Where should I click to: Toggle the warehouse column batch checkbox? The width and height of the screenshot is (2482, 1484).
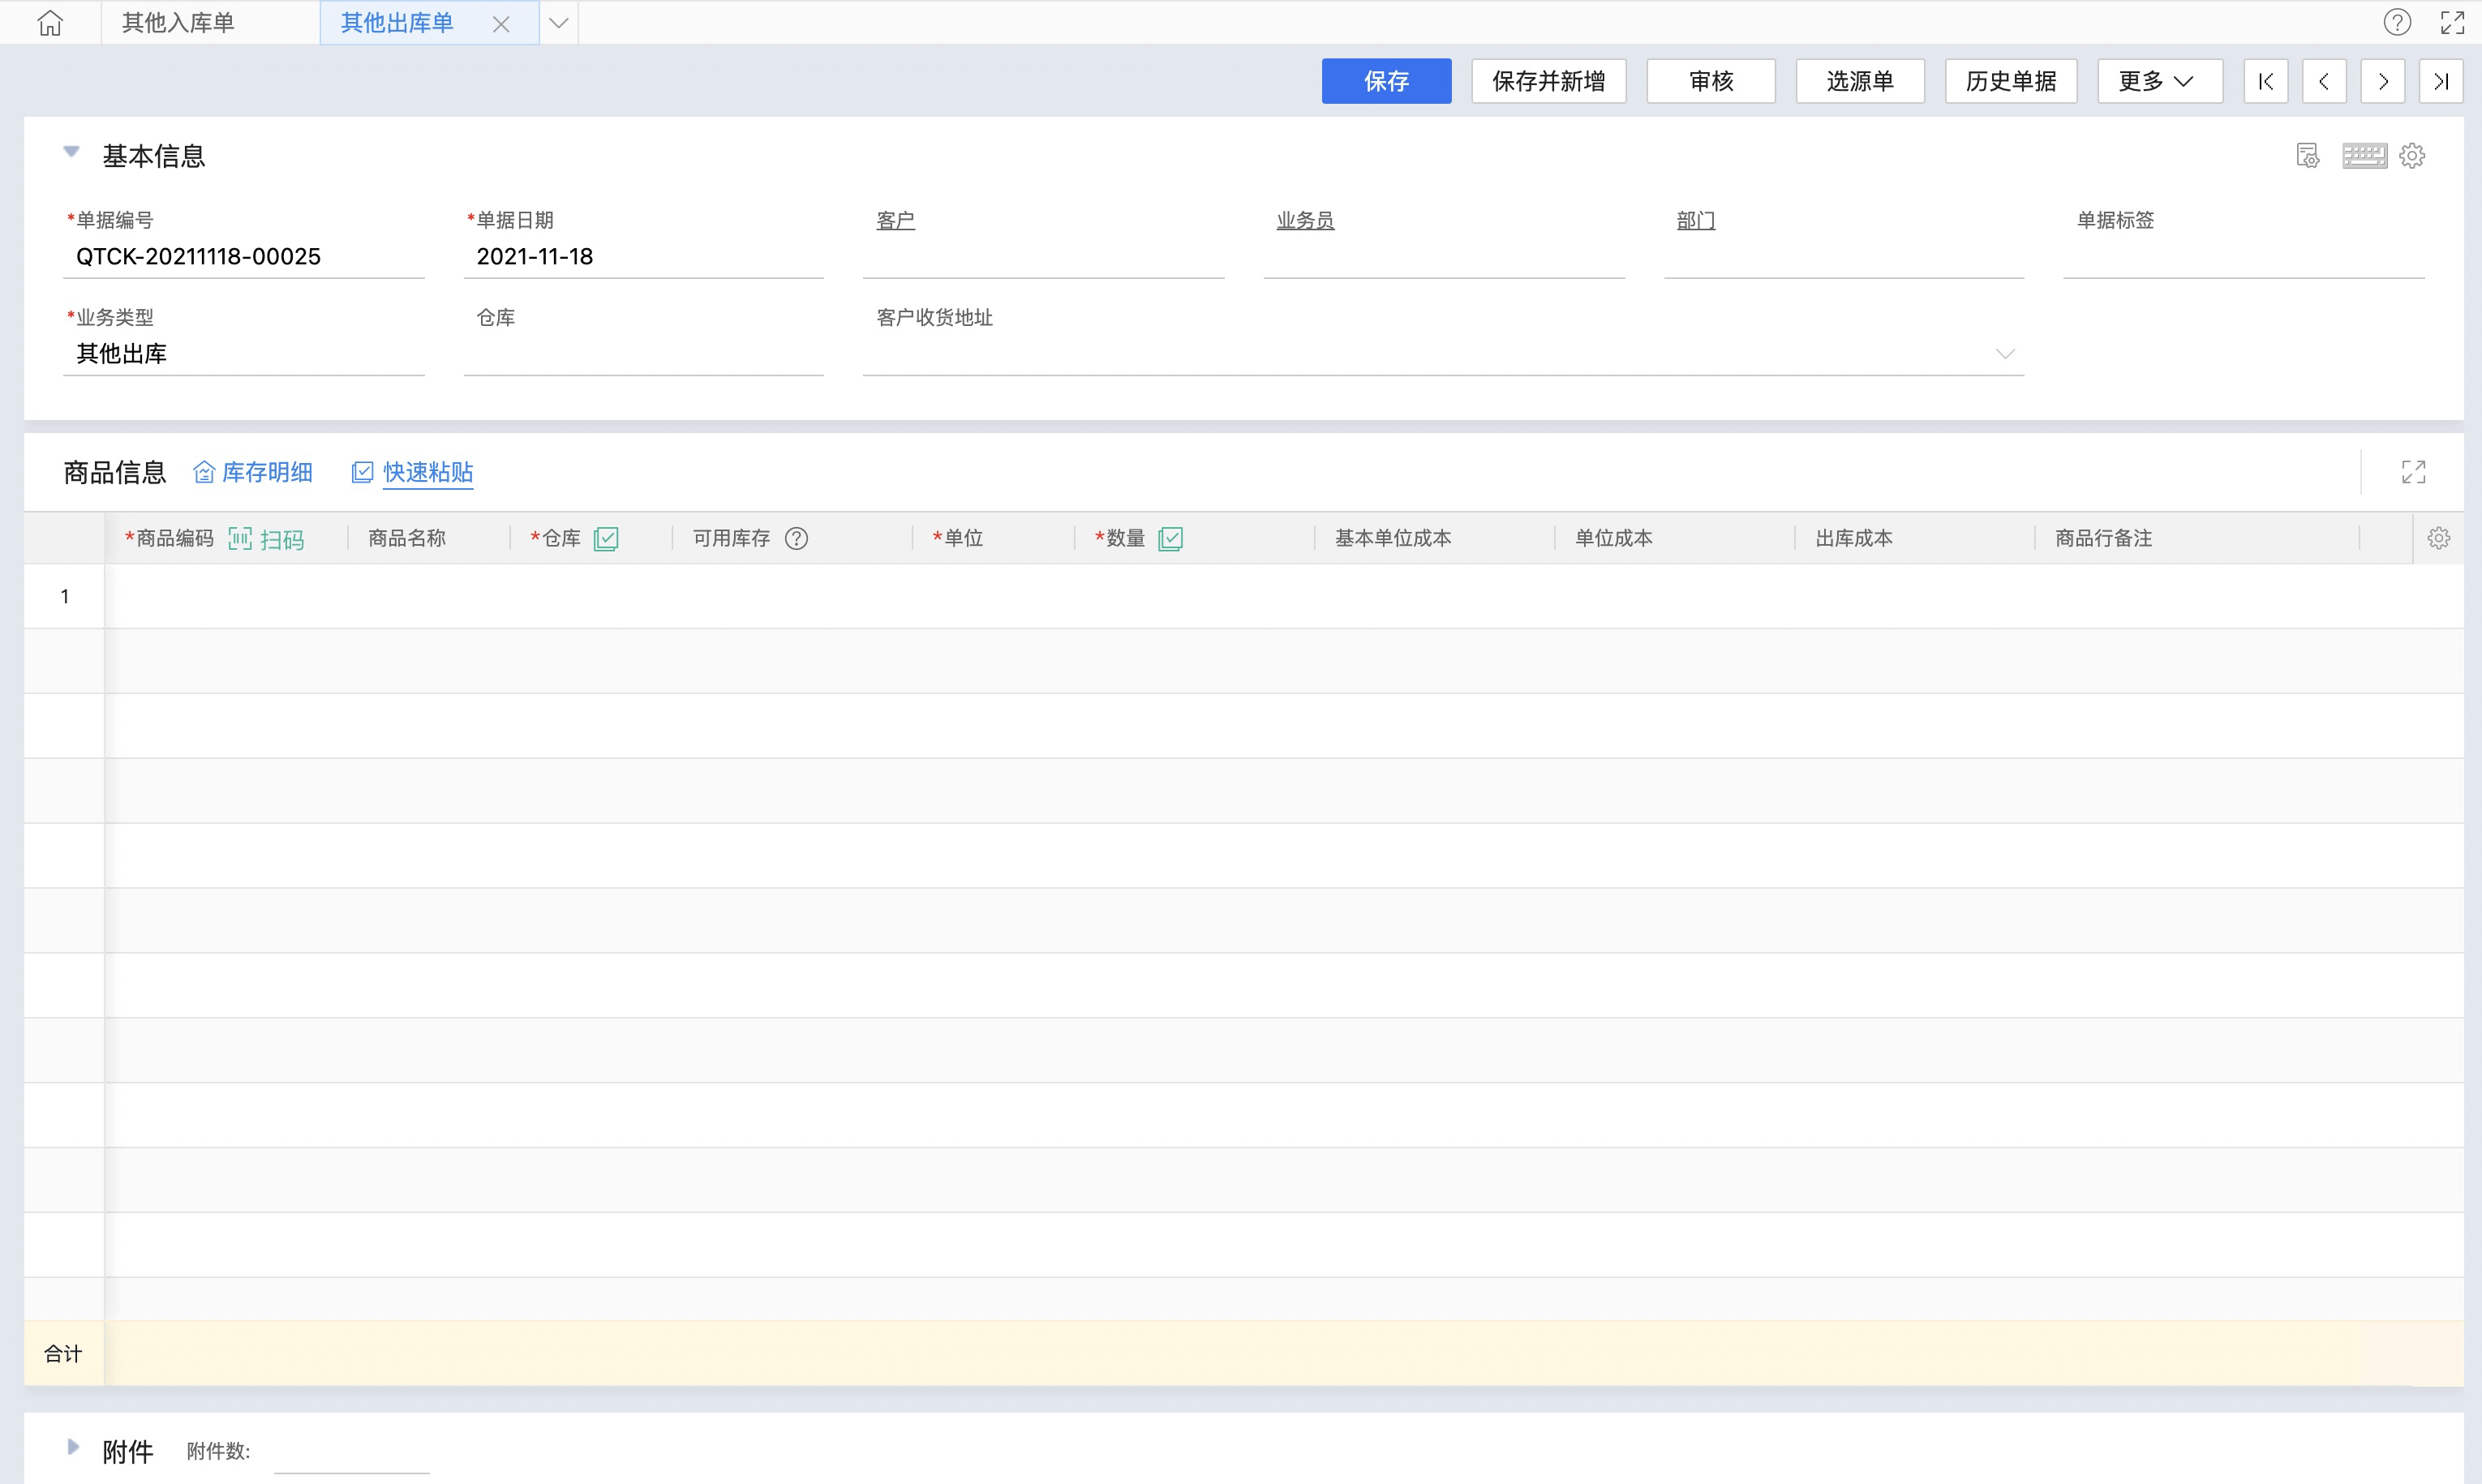(606, 539)
